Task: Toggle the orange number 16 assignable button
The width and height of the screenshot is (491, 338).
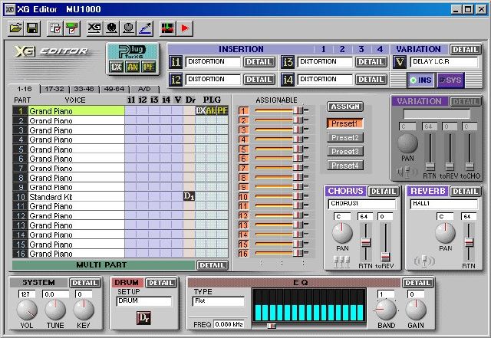Action: [243, 254]
